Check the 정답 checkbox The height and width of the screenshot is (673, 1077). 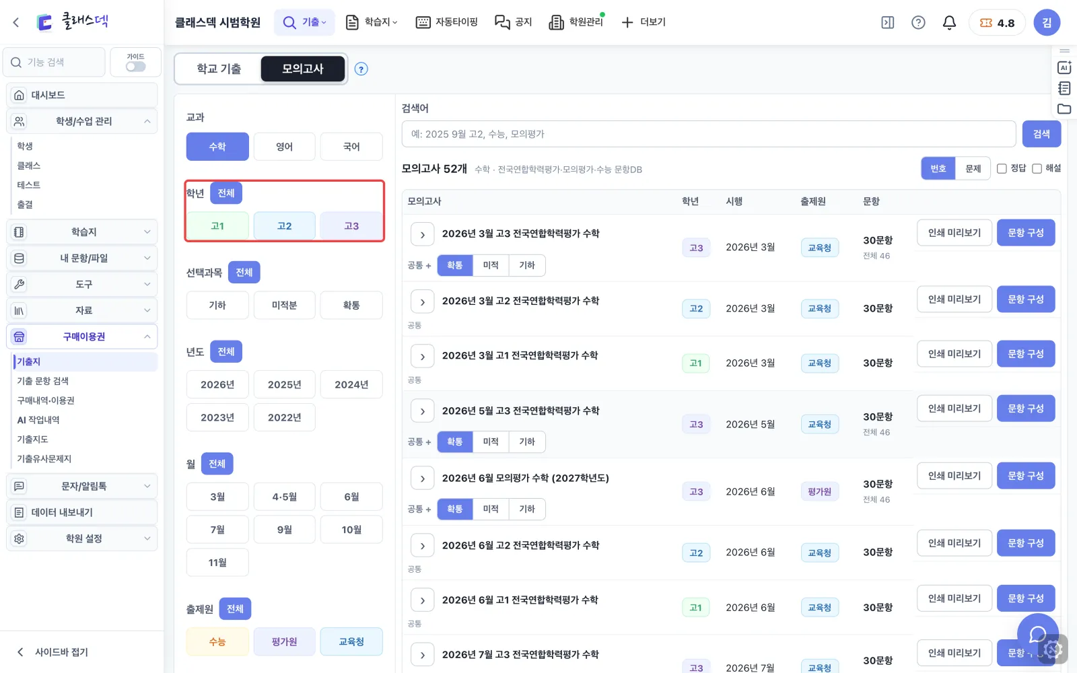[1002, 168]
